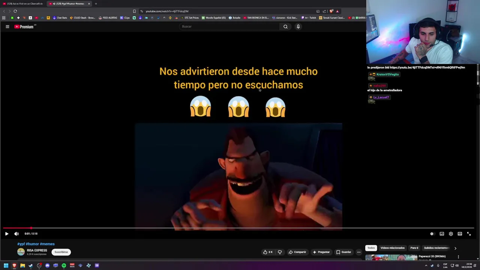Screen dimensions: 480x270
Task: Open the FEED ALERTAS bookmark
Action: (x=108, y=18)
